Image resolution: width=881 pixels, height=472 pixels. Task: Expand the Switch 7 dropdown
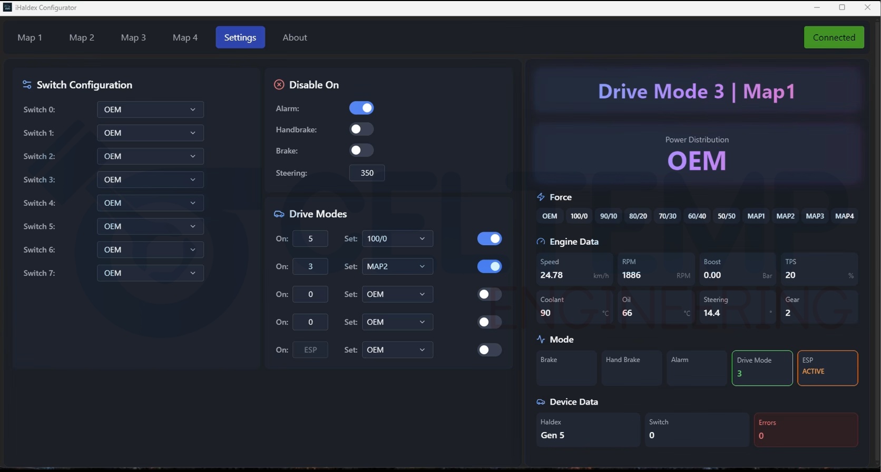coord(150,273)
